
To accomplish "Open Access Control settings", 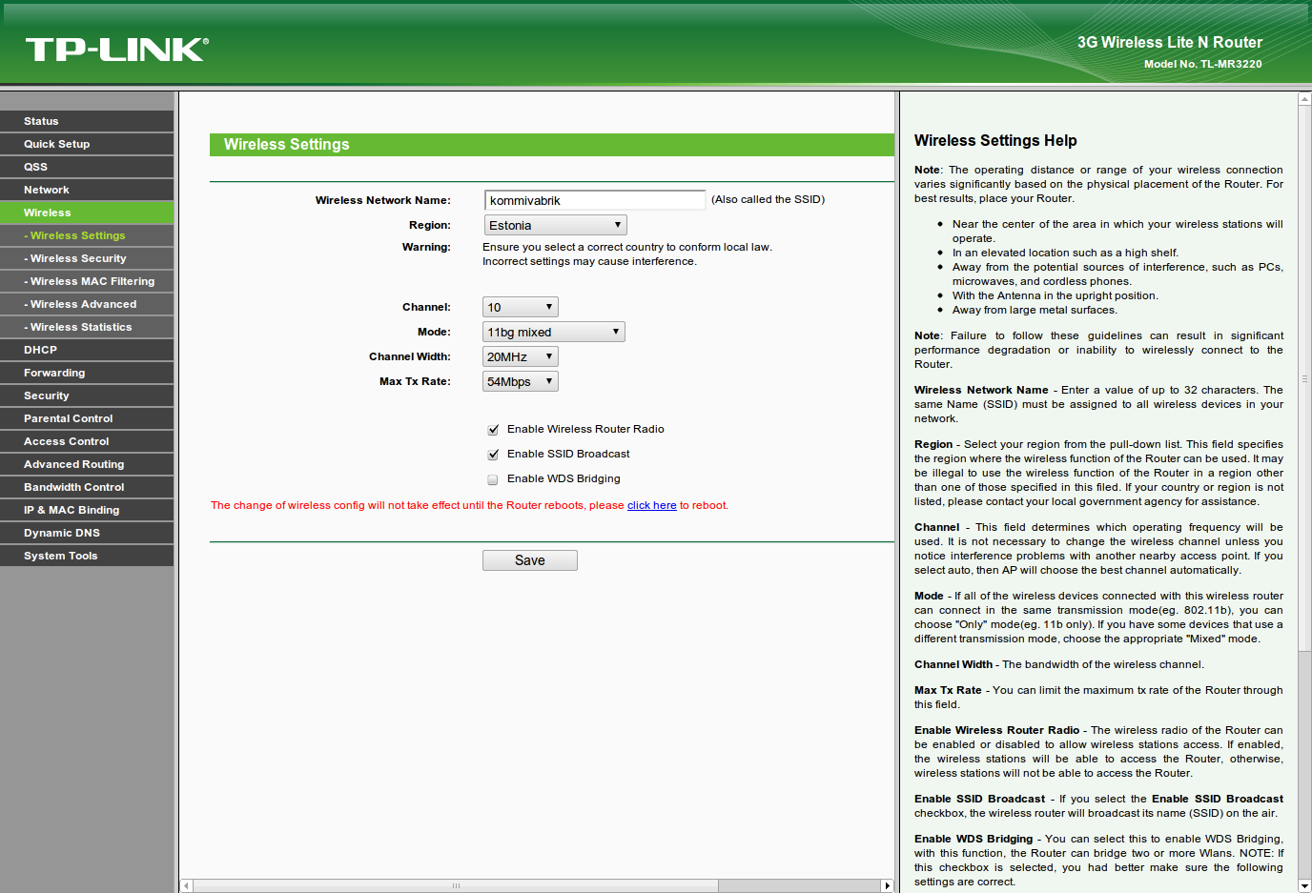I will click(x=87, y=441).
